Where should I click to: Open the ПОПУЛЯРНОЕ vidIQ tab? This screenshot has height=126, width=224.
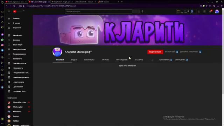coord(165,60)
